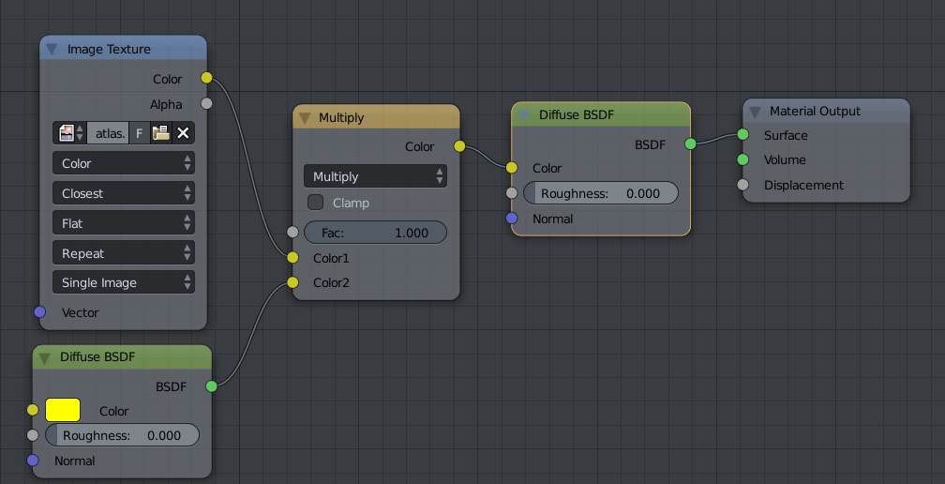This screenshot has width=945, height=484.
Task: Click the Color2 input socket
Action: tap(292, 282)
